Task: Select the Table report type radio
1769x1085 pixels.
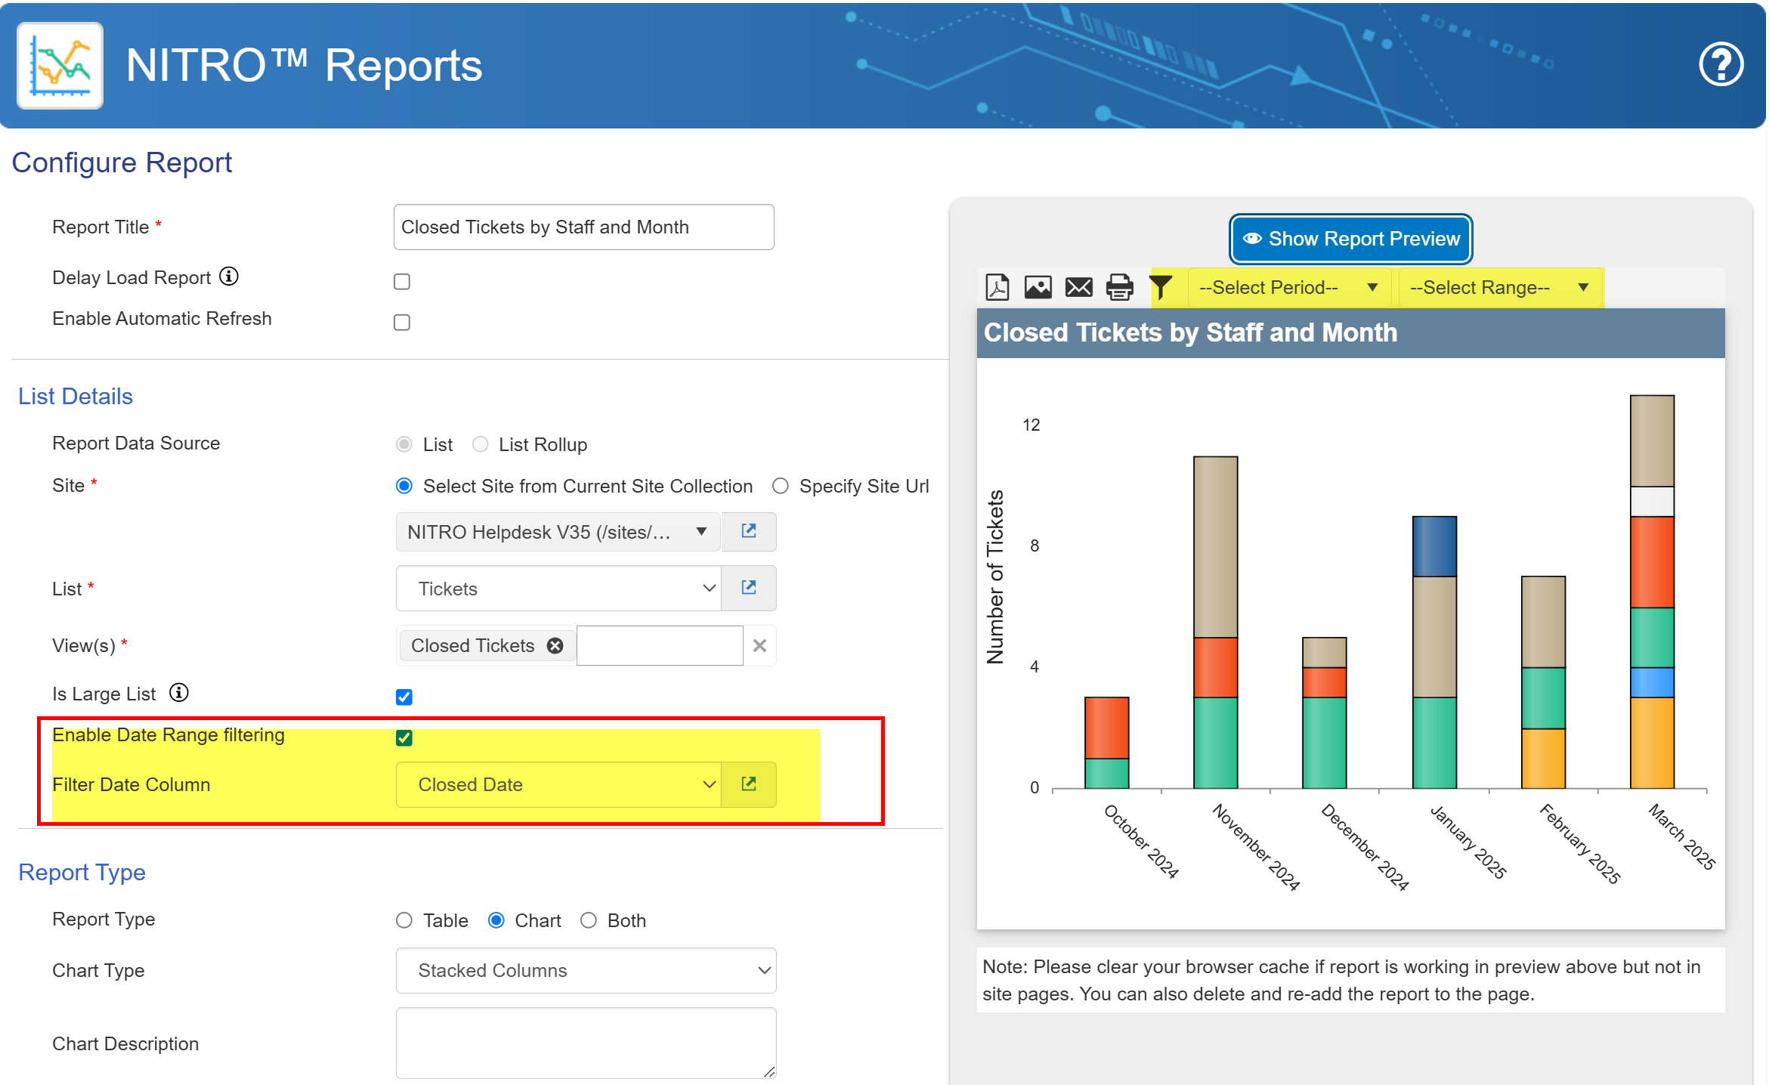Action: tap(404, 920)
